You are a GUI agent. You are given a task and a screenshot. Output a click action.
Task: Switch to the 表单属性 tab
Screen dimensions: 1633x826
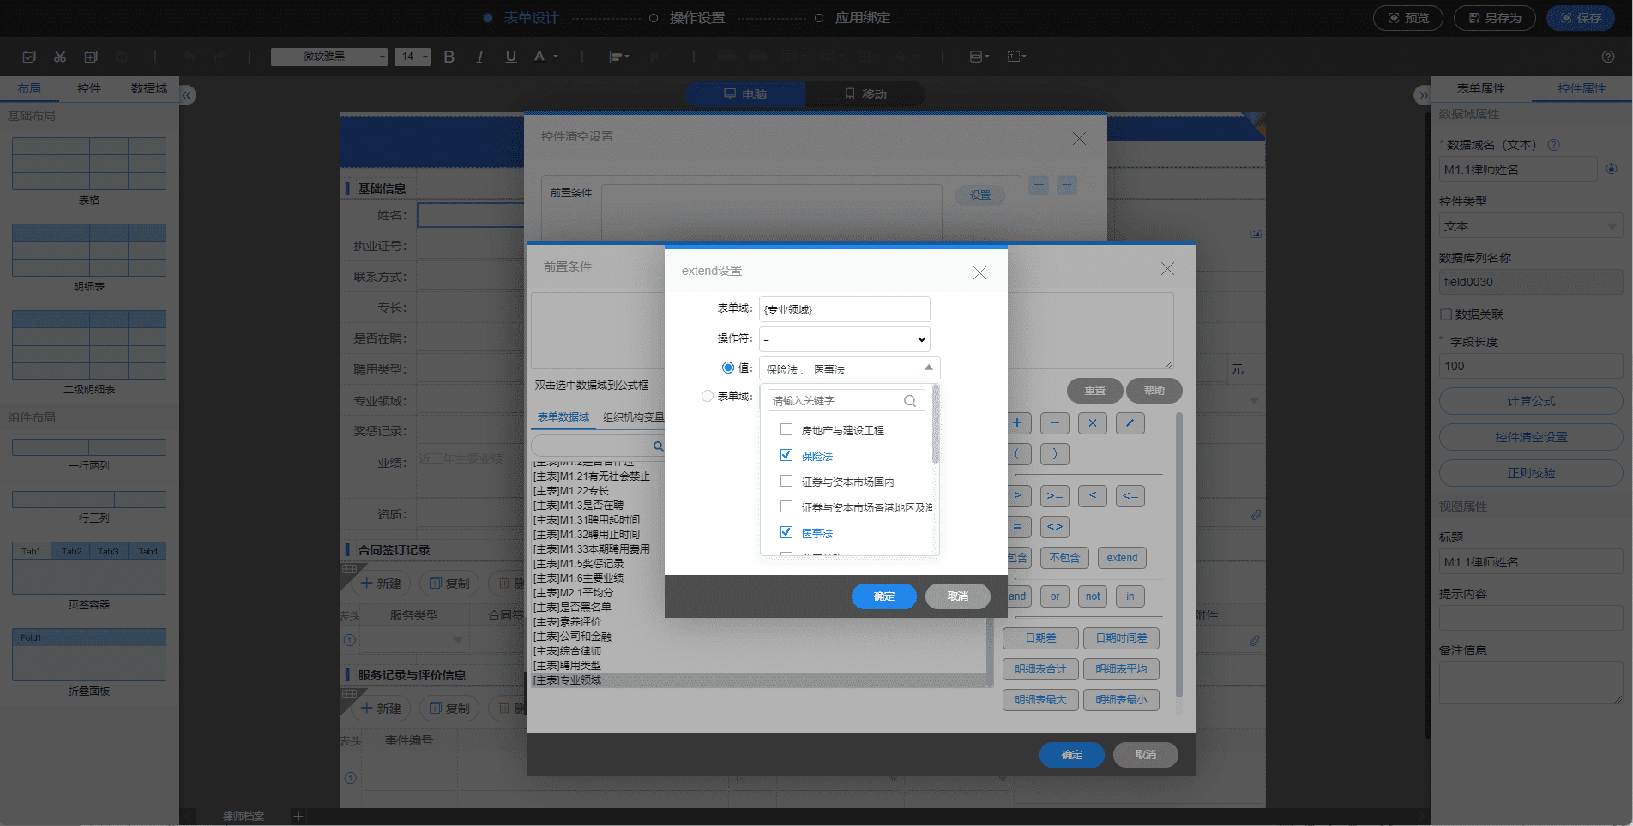point(1480,89)
